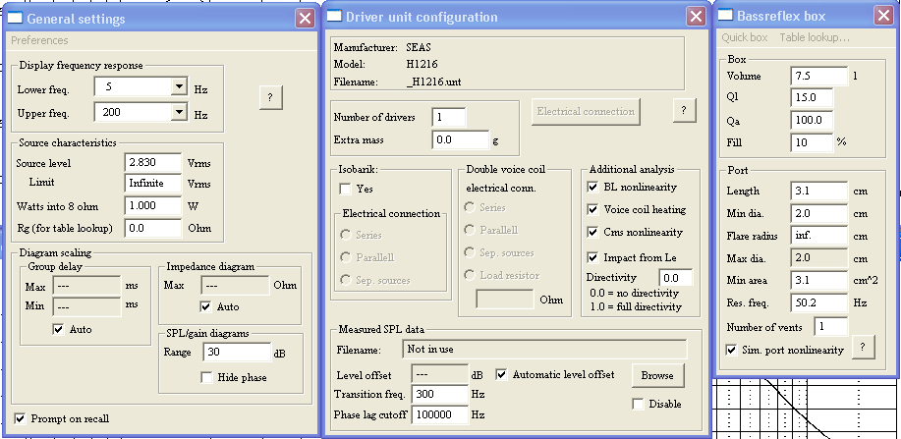
Task: Select Parallell radio under Isobarik electrical connection
Action: click(345, 257)
